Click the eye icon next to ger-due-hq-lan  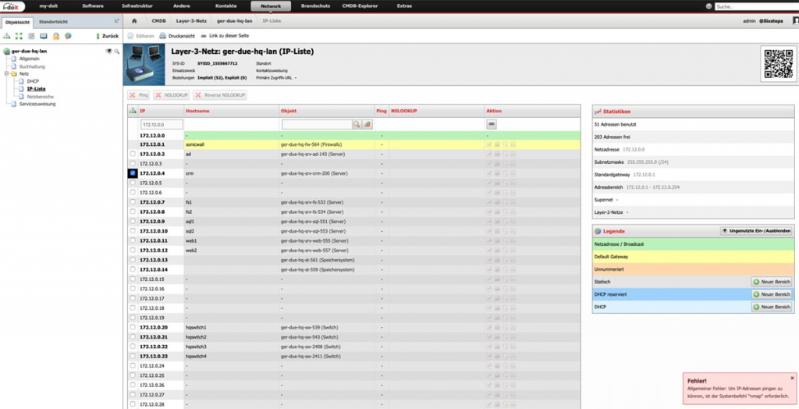109,51
